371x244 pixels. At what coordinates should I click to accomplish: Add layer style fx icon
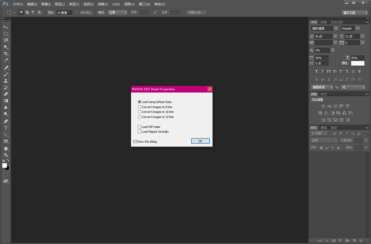pos(327,240)
